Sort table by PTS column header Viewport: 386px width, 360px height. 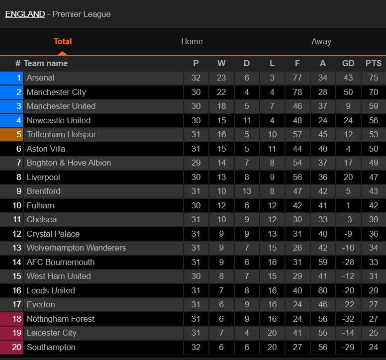pyautogui.click(x=373, y=63)
